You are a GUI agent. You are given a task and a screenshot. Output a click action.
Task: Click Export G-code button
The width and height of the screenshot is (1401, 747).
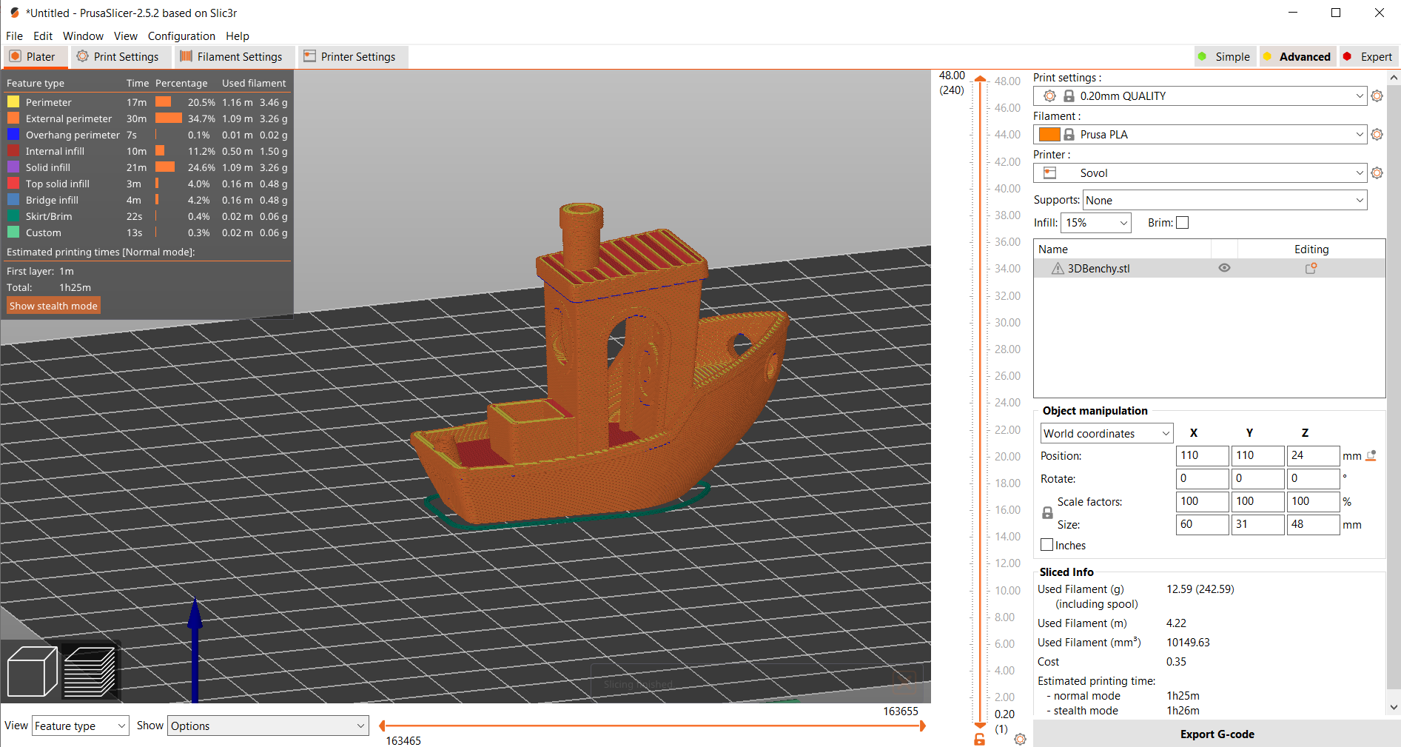point(1217,734)
